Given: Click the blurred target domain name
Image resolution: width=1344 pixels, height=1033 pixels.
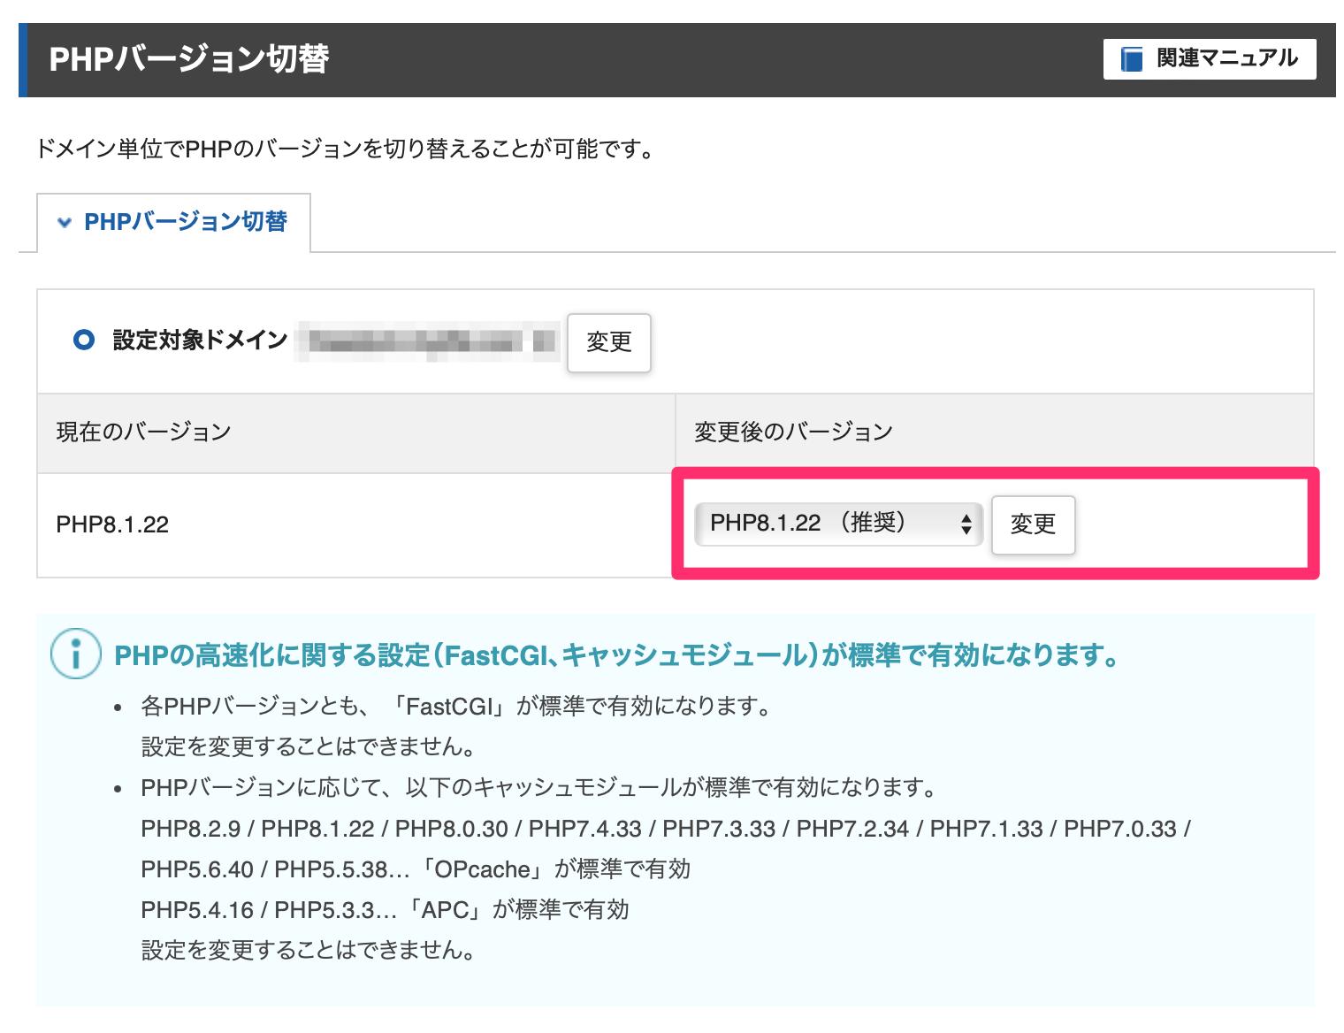Looking at the screenshot, I should [428, 341].
